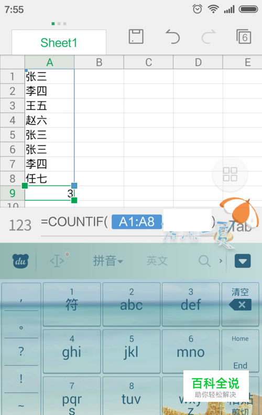Viewport: 262px width, 415px height.
Task: Tap the question mark punctuation key
Action: pos(21,351)
